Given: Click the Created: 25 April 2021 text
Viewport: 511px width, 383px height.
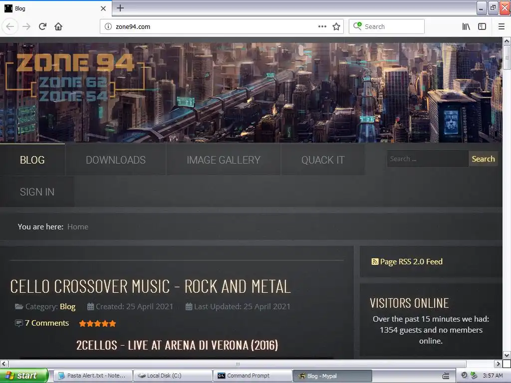Looking at the screenshot, I should pyautogui.click(x=134, y=307).
